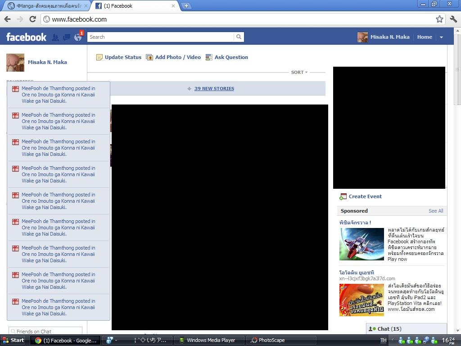Open Chrome wrench settings menu
Image resolution: width=461 pixels, height=346 pixels.
453,19
